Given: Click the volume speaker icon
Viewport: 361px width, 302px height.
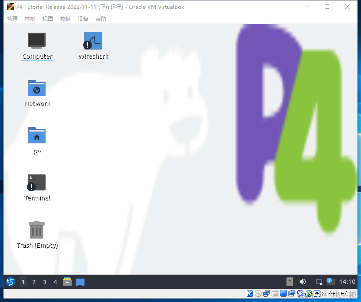Looking at the screenshot, I should (303, 282).
